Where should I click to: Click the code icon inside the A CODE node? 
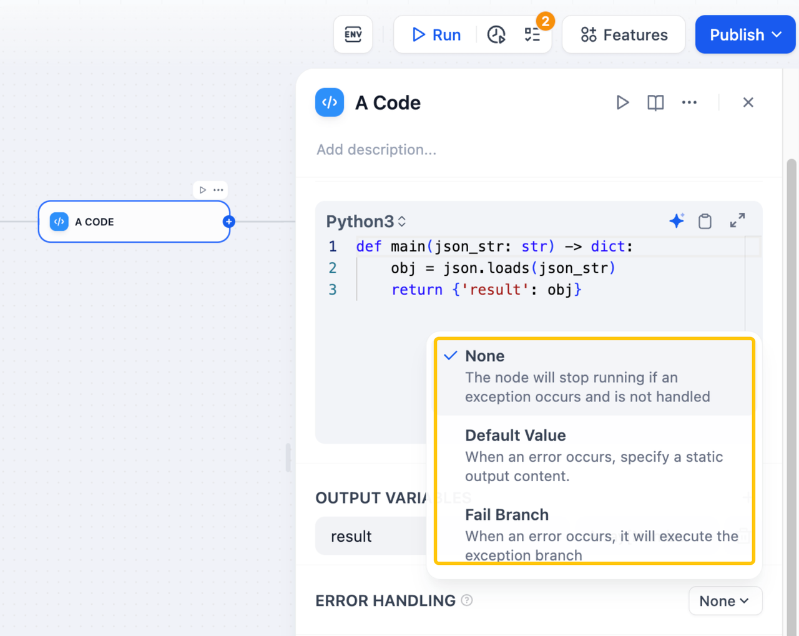[x=59, y=222]
